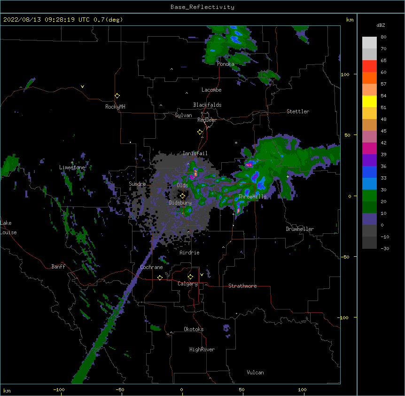Click the intense storm cell northeast of Olds
Image resolution: width=405 pixels, height=396 pixels.
(194, 174)
